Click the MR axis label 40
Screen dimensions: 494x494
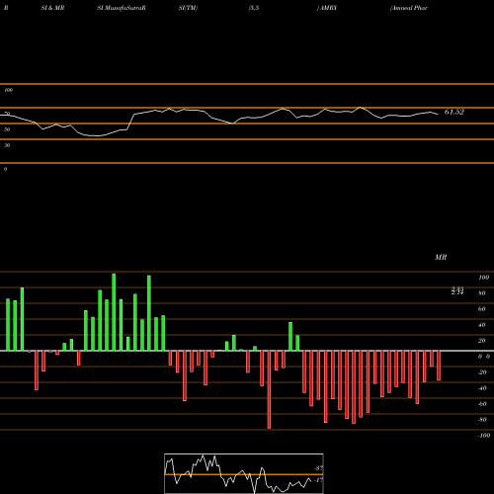[x=482, y=325]
